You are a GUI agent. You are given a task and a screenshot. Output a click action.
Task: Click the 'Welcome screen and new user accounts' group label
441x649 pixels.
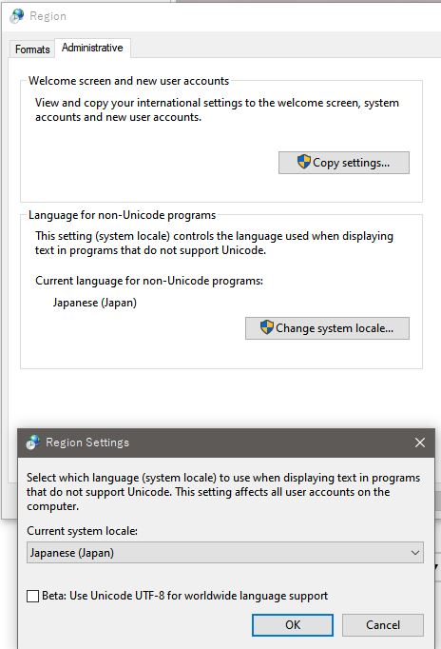(x=128, y=81)
